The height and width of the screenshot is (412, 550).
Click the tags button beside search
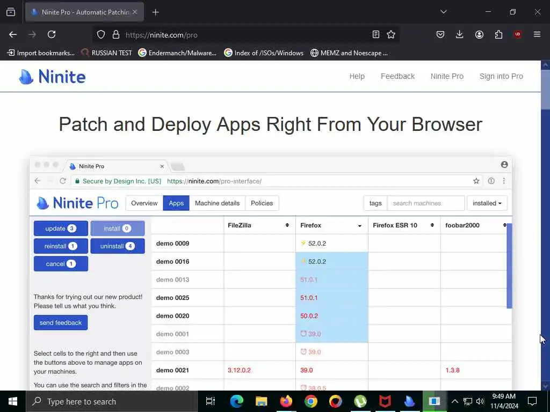[x=375, y=203]
